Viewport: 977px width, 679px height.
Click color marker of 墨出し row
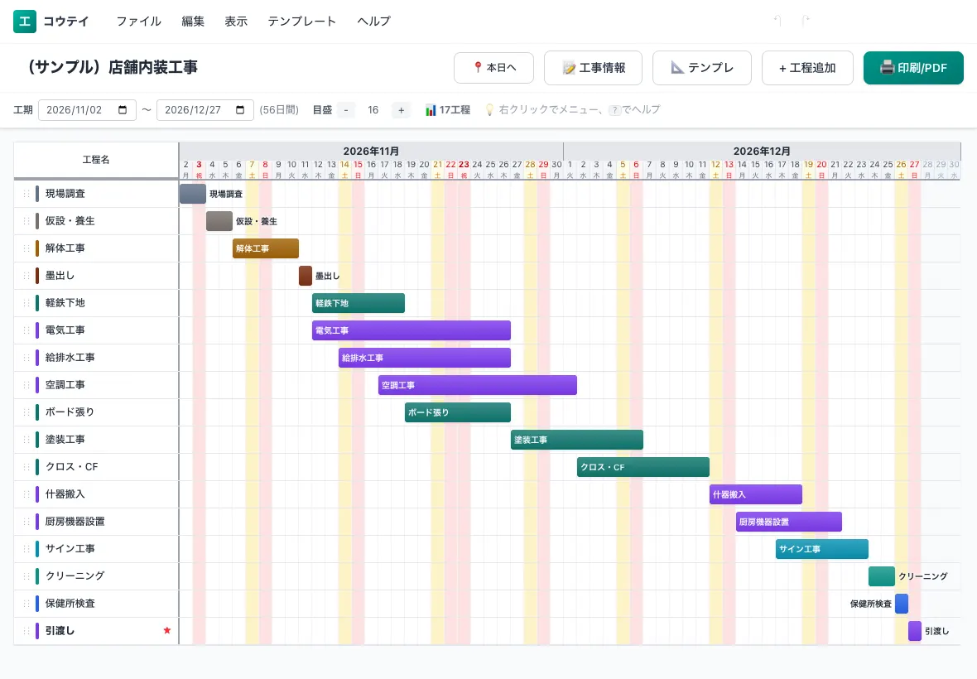pos(37,276)
